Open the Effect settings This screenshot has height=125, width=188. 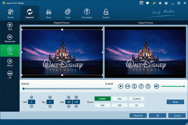click(10, 62)
